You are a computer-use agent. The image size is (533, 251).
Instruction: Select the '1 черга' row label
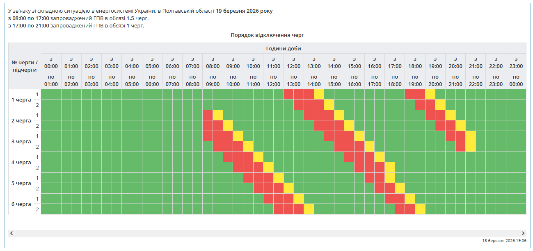tap(21, 99)
